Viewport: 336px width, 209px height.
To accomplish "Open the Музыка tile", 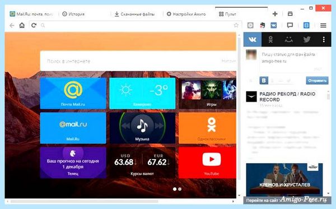I will point(142,128).
